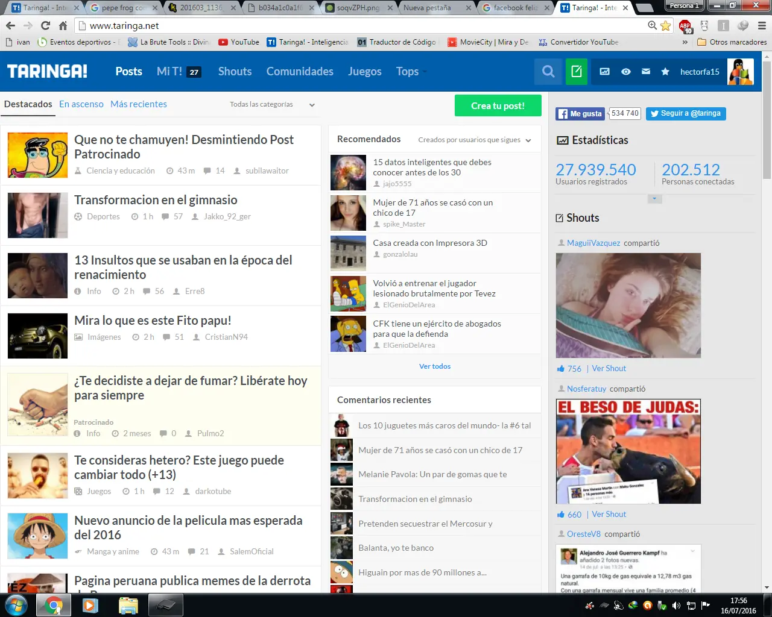Open the Convertidor YouTube bookmark
The height and width of the screenshot is (617, 772).
(578, 42)
